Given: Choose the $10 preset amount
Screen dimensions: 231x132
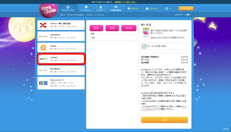Looking at the screenshot, I should [96, 28].
